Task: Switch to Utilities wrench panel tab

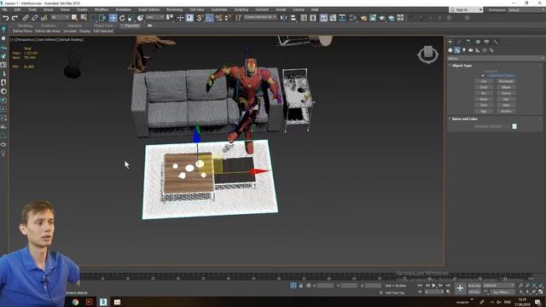Action: [x=496, y=42]
